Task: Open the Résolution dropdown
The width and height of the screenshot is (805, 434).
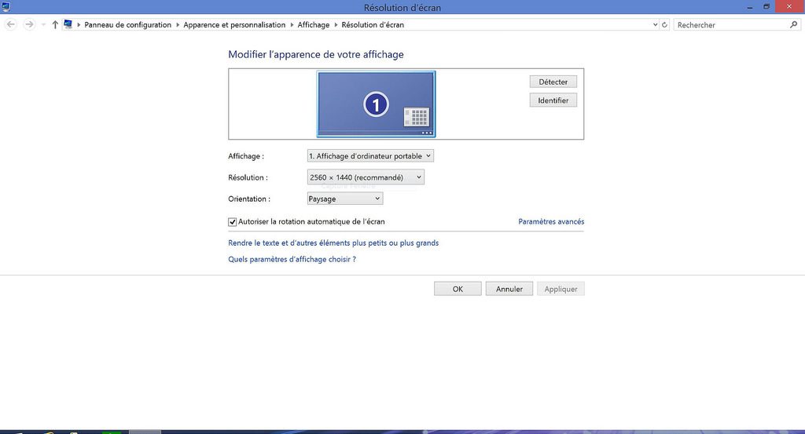Action: [x=366, y=177]
